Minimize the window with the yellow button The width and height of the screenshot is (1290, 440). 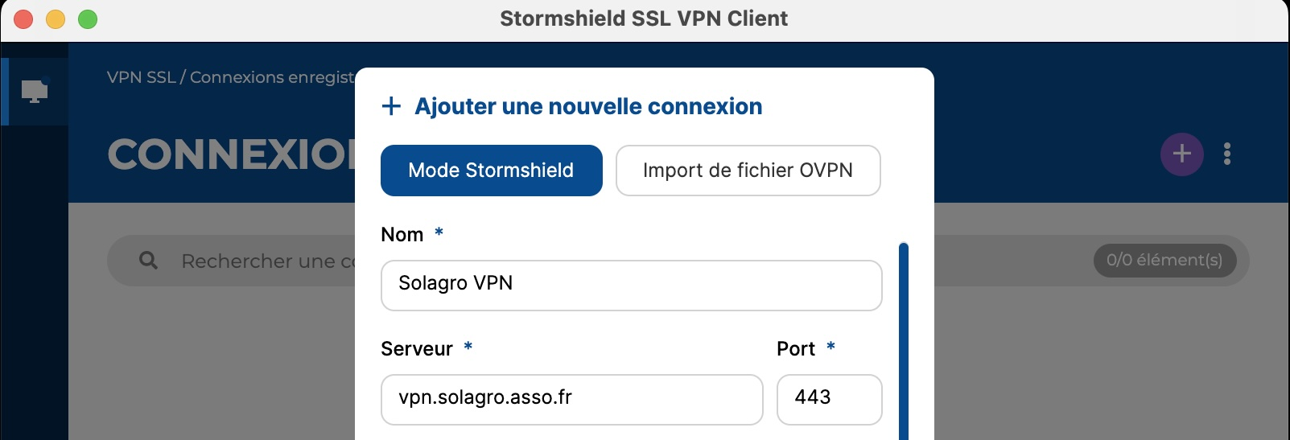56,19
